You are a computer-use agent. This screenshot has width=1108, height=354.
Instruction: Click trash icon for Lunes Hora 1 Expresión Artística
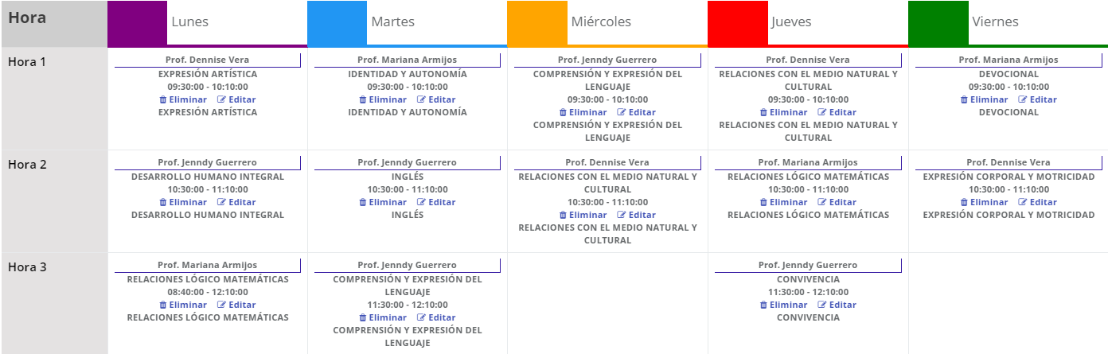pos(162,99)
